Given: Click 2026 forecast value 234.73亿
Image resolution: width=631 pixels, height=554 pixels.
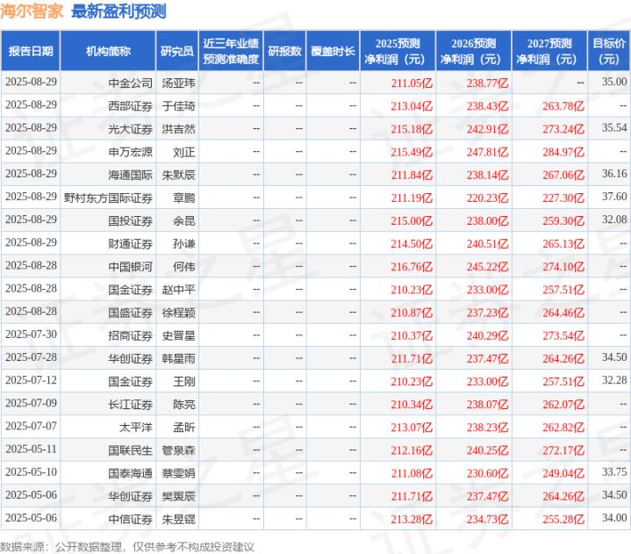Looking at the screenshot, I should click(x=488, y=519).
